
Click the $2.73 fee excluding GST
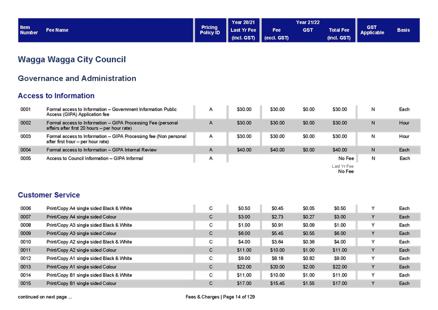[278, 217]
